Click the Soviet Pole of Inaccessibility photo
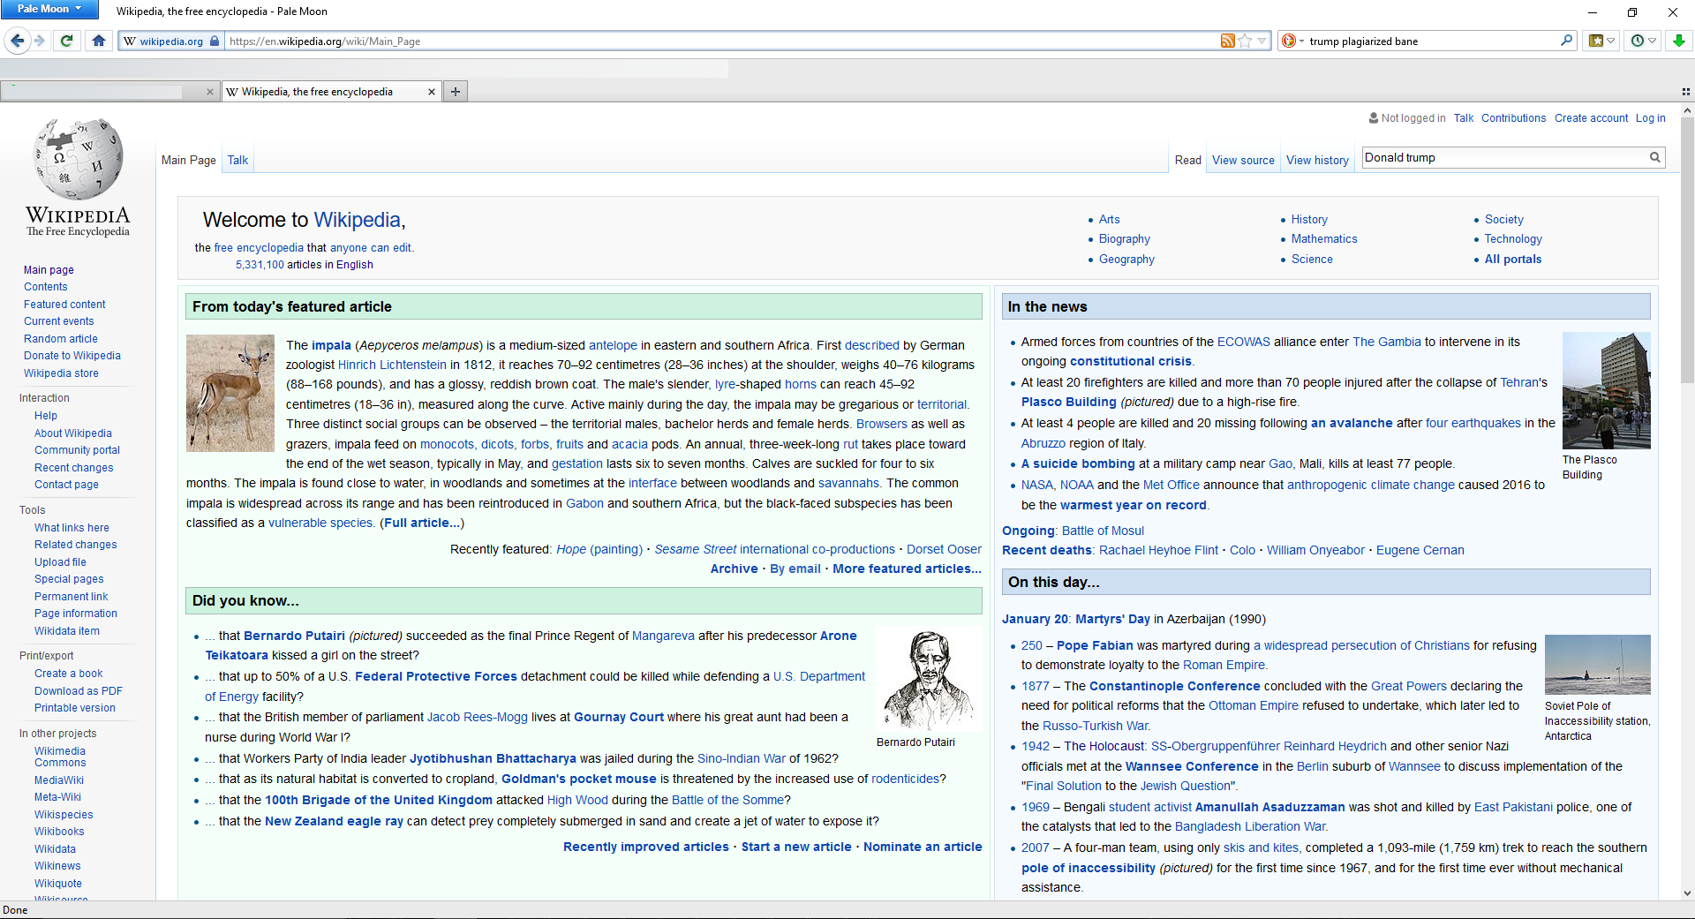Viewport: 1695px width, 919px height. [1597, 664]
